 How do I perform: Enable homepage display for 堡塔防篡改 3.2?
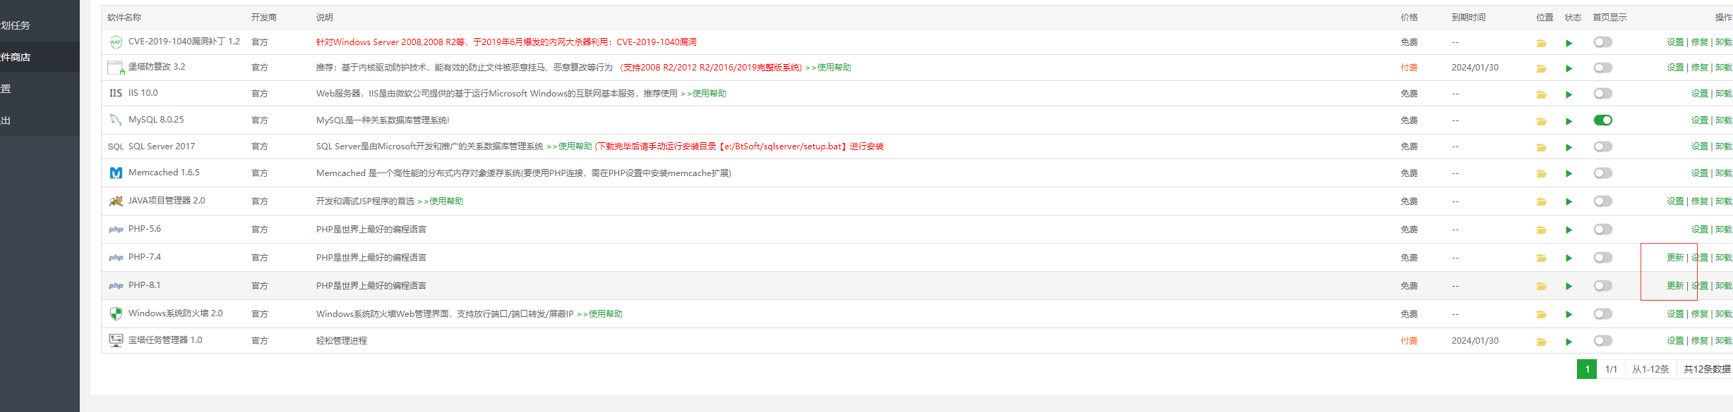click(x=1602, y=68)
